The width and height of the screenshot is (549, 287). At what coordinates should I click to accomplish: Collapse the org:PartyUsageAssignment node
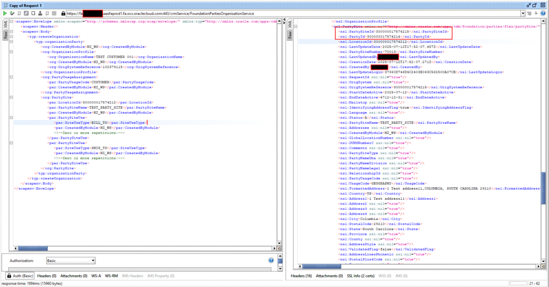coord(11,77)
